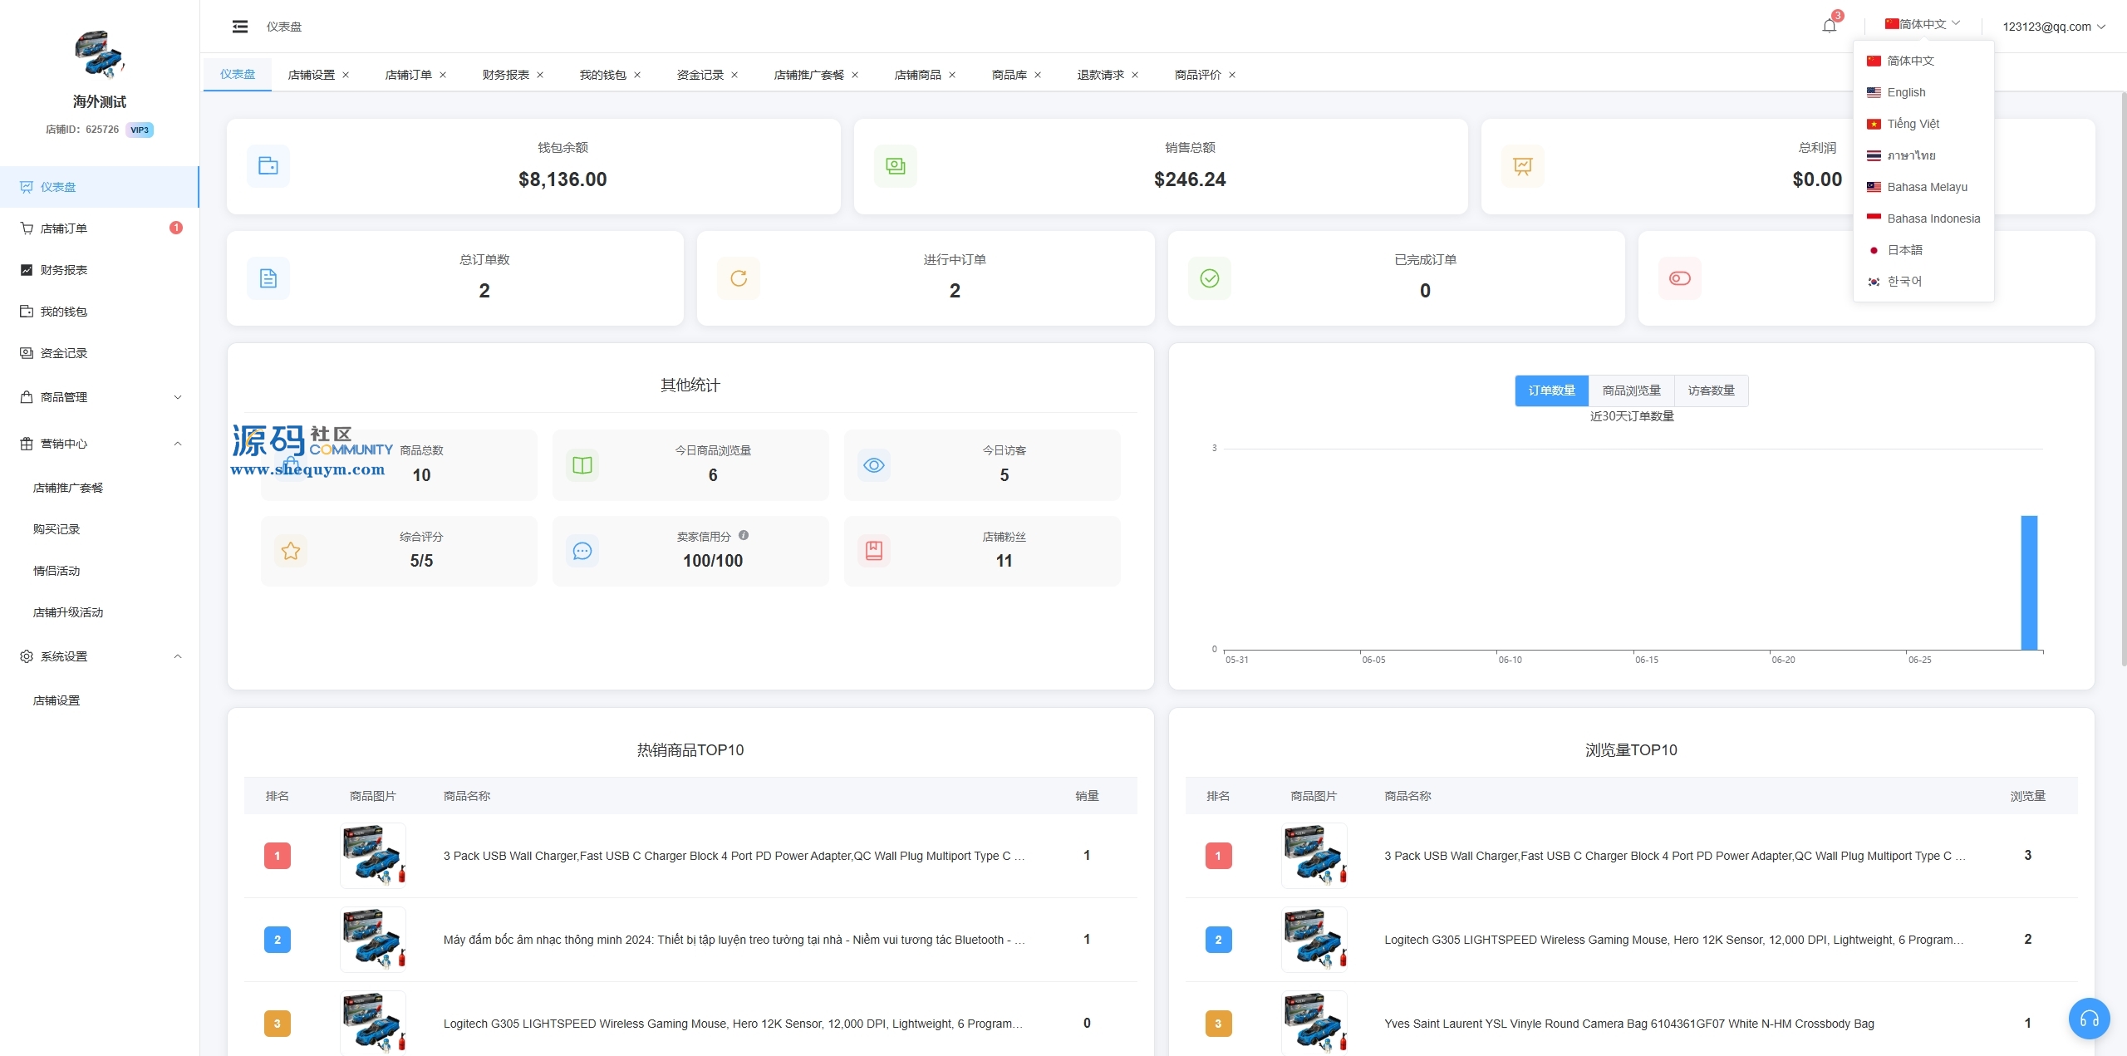Switch to the 财务报表 tab
Screen dimensions: 2127x1056
tap(505, 75)
